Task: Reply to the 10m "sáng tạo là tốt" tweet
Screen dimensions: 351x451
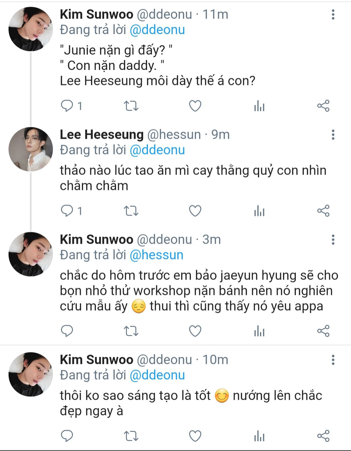Action: [67, 436]
